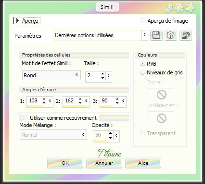The image size is (205, 184).
Task: Increase the Taille value with up arrow
Action: (103, 73)
